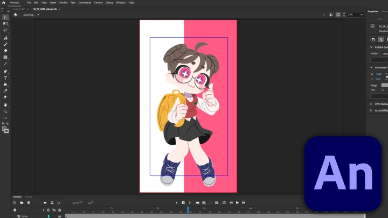
Task: Click the Home icon in top bar
Action: click(x=3, y=3)
